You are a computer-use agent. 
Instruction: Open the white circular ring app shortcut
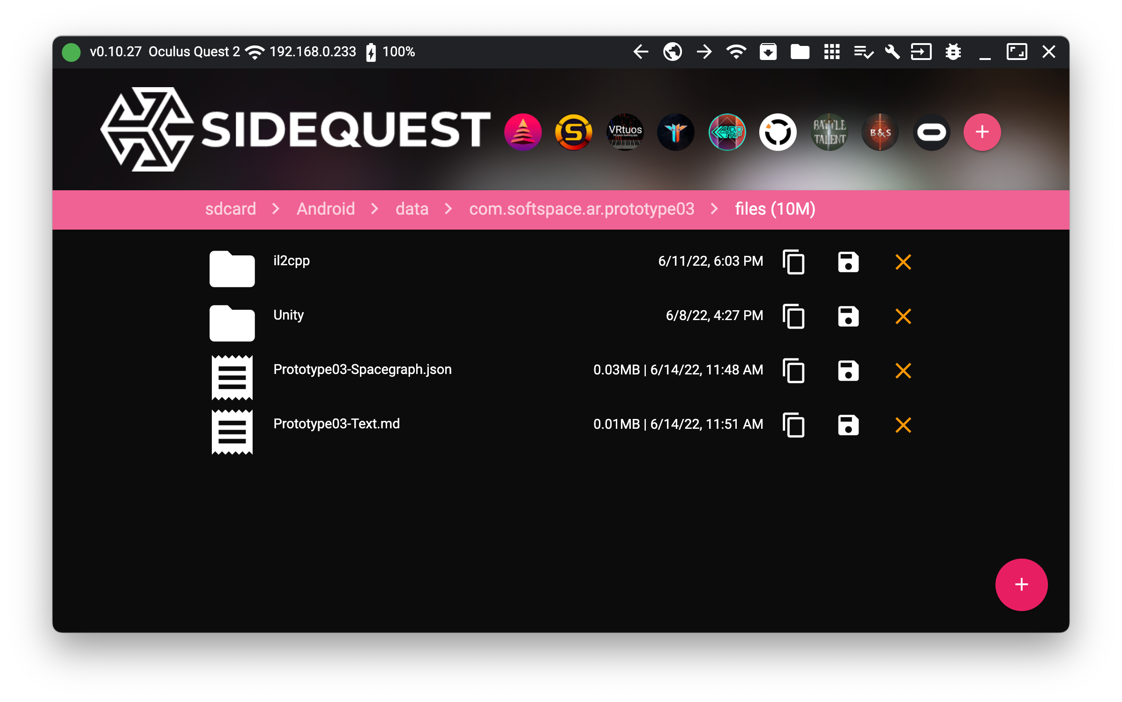coord(778,132)
